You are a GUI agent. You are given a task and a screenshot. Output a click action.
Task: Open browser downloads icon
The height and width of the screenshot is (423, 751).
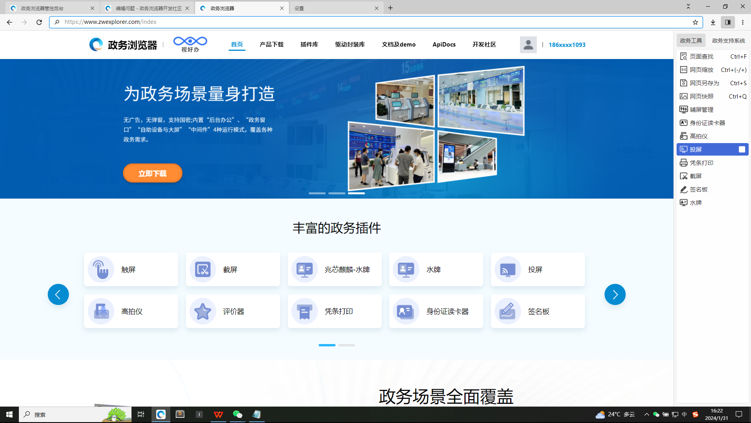click(x=713, y=22)
